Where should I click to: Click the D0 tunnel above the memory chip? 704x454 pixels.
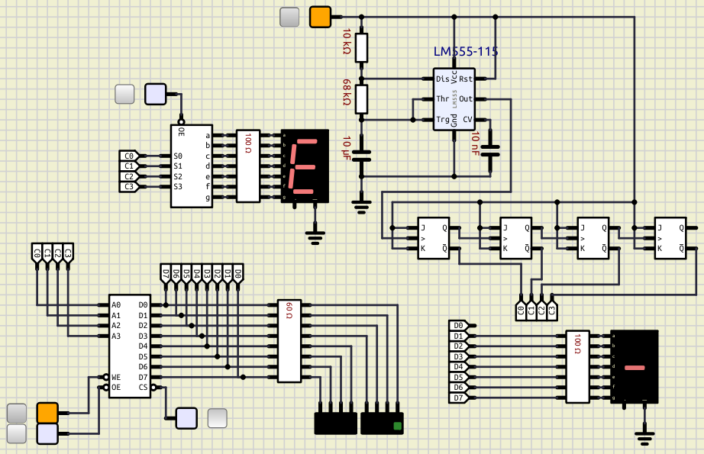coord(238,274)
